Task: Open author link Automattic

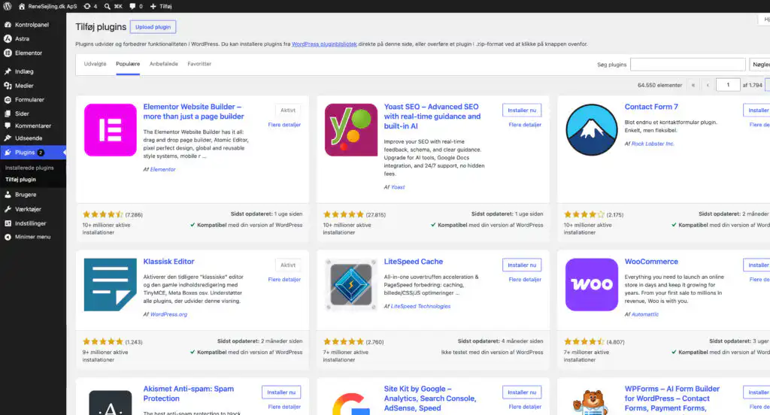Action: pyautogui.click(x=644, y=314)
